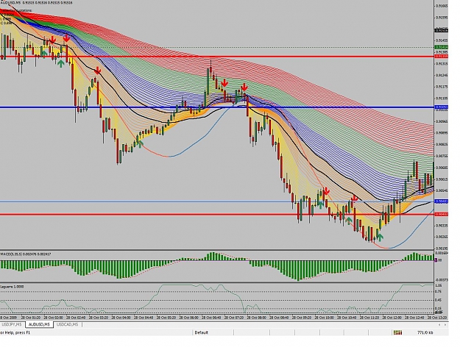Select the upper red horizontal line
The height and width of the screenshot is (347, 460).
(216, 57)
